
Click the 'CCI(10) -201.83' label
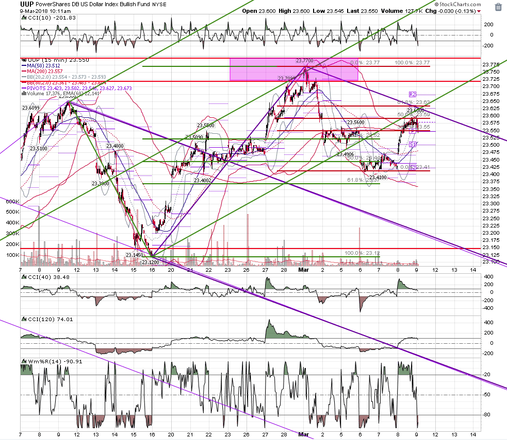click(52, 18)
